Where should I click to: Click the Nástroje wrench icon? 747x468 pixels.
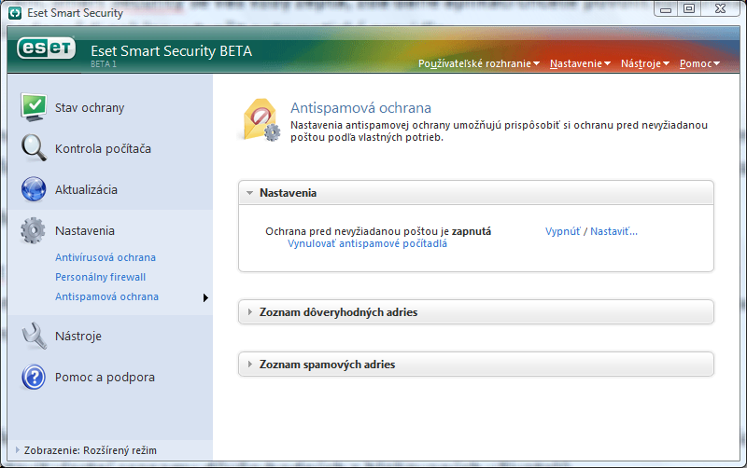(34, 336)
